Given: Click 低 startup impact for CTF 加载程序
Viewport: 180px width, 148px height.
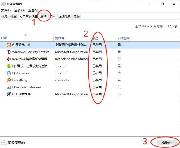Looking at the screenshot, I should pos(119,94).
